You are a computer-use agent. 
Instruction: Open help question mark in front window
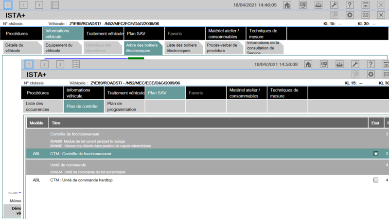[x=371, y=64]
